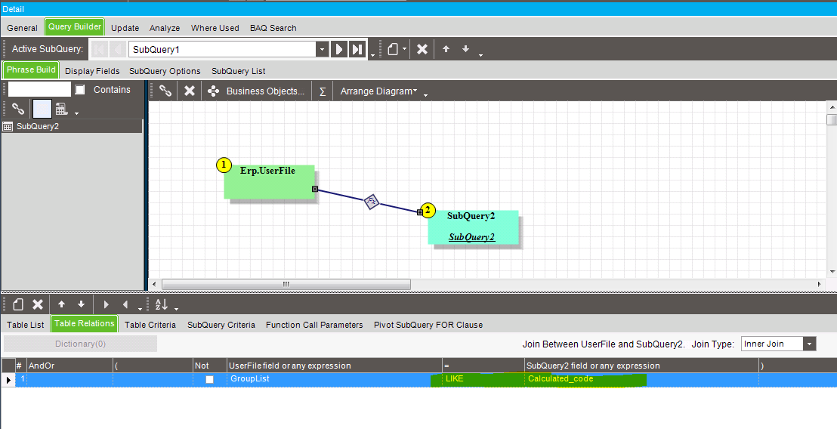
Task: Click the A-Z sort icon
Action: [x=162, y=304]
